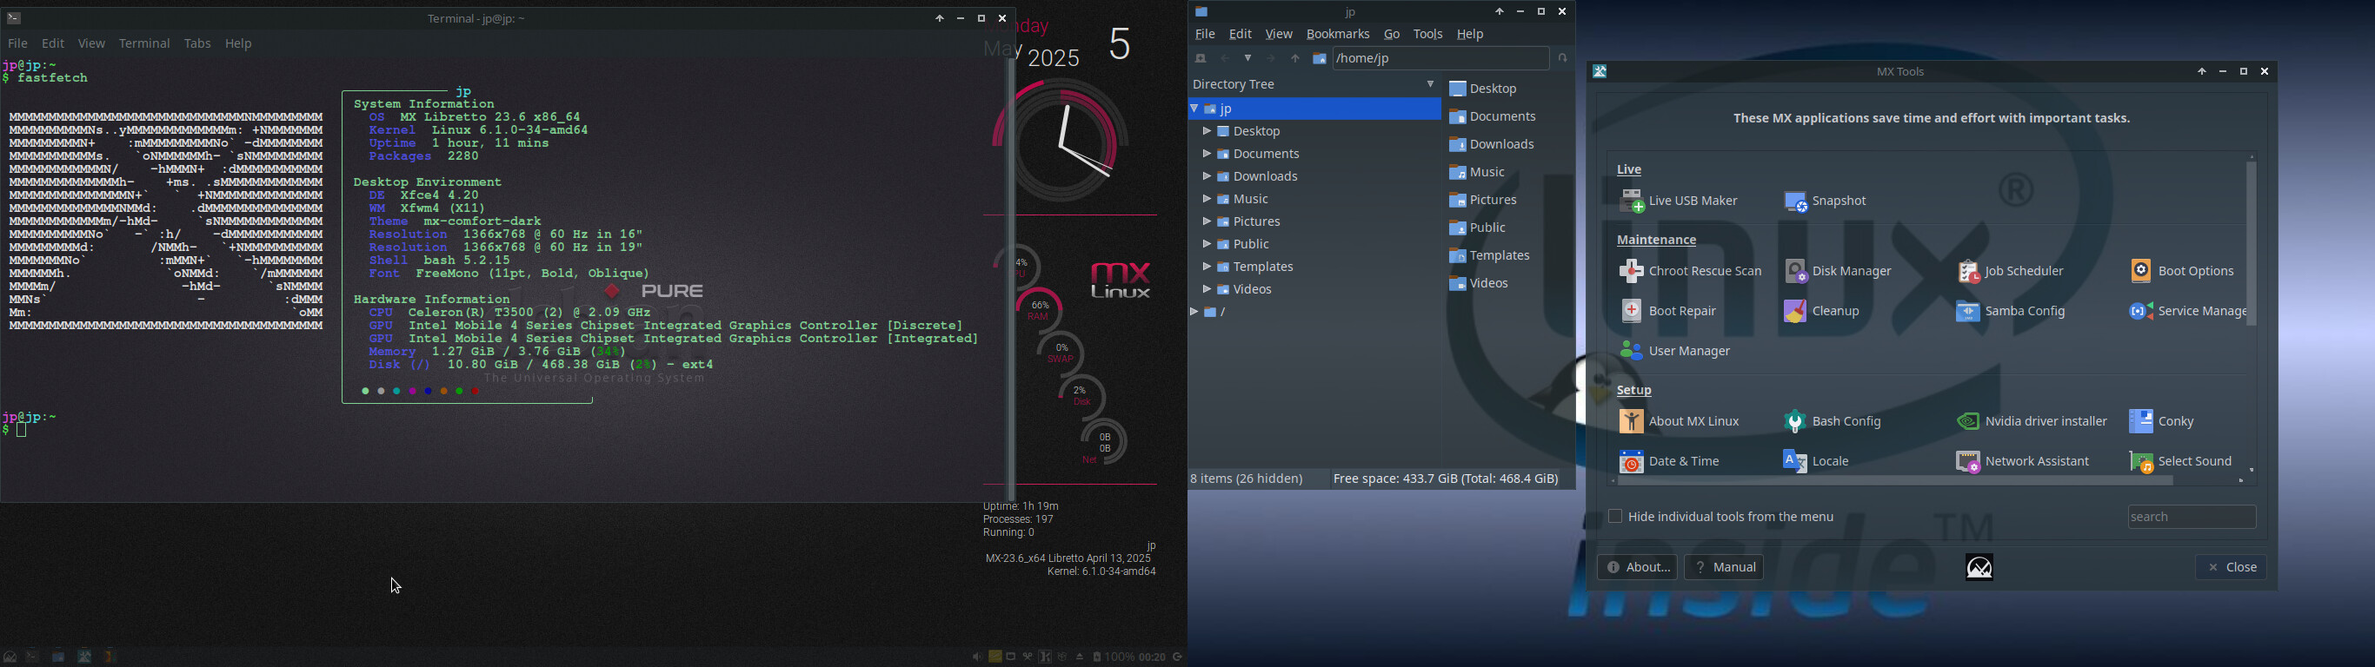Expand Desktop in the directory tree

click(x=1206, y=132)
